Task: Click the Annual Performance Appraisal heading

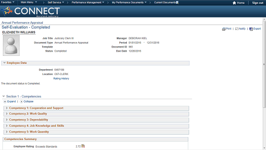Action: tap(22, 22)
